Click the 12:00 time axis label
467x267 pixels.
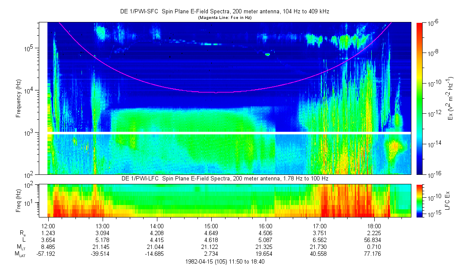coord(48,226)
